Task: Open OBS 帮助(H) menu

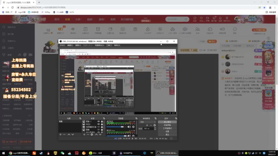Action: 117,45
